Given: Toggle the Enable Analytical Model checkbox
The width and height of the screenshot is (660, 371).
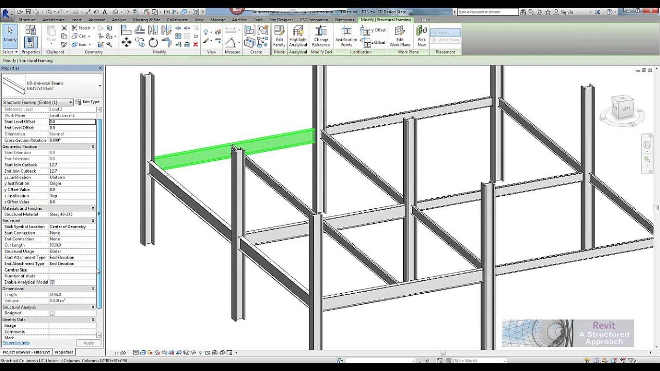Looking at the screenshot, I should coord(52,282).
